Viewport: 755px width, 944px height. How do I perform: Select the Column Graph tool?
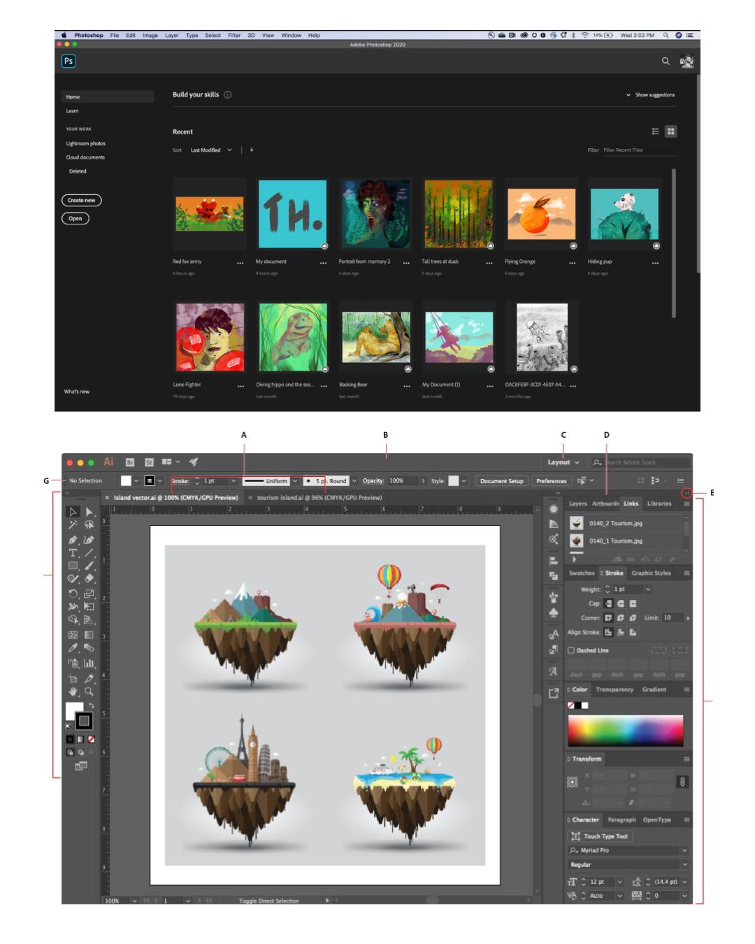point(89,663)
